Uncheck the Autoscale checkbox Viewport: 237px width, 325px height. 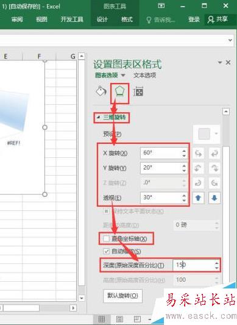coord(106,251)
